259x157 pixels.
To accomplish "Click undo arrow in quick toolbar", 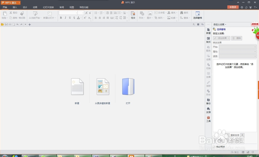I will click(x=18, y=24).
